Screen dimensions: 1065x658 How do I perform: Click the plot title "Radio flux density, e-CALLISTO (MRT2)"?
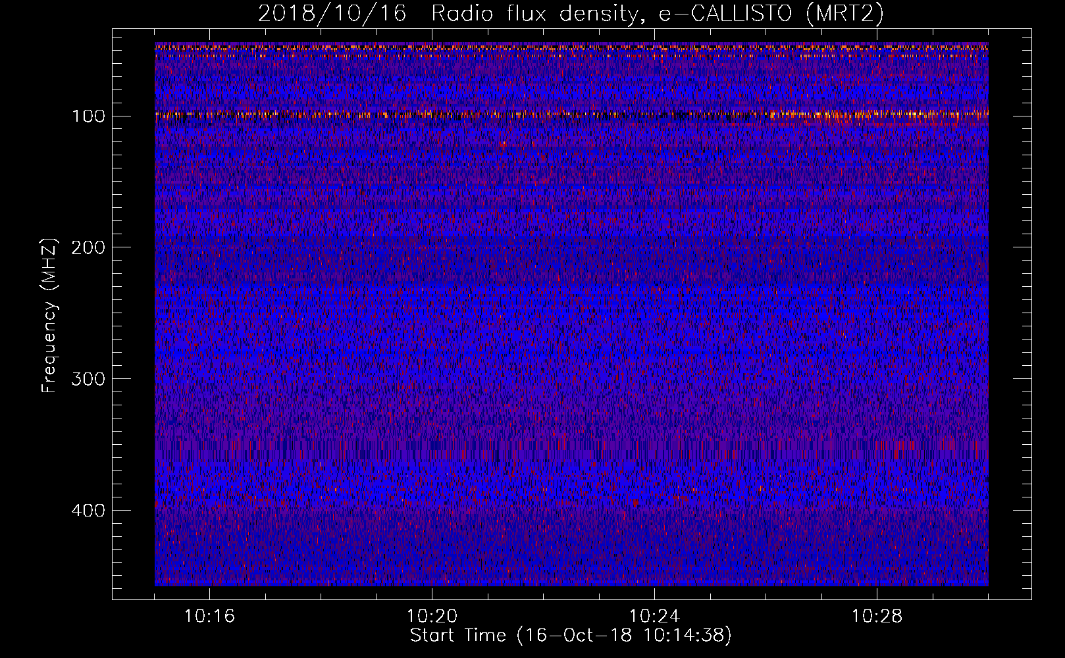click(657, 14)
